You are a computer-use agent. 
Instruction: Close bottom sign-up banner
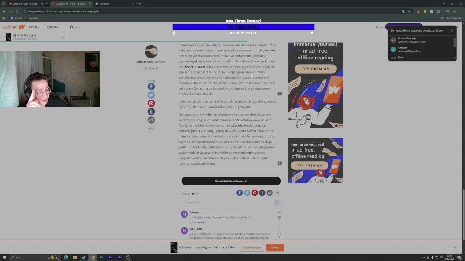click(455, 247)
